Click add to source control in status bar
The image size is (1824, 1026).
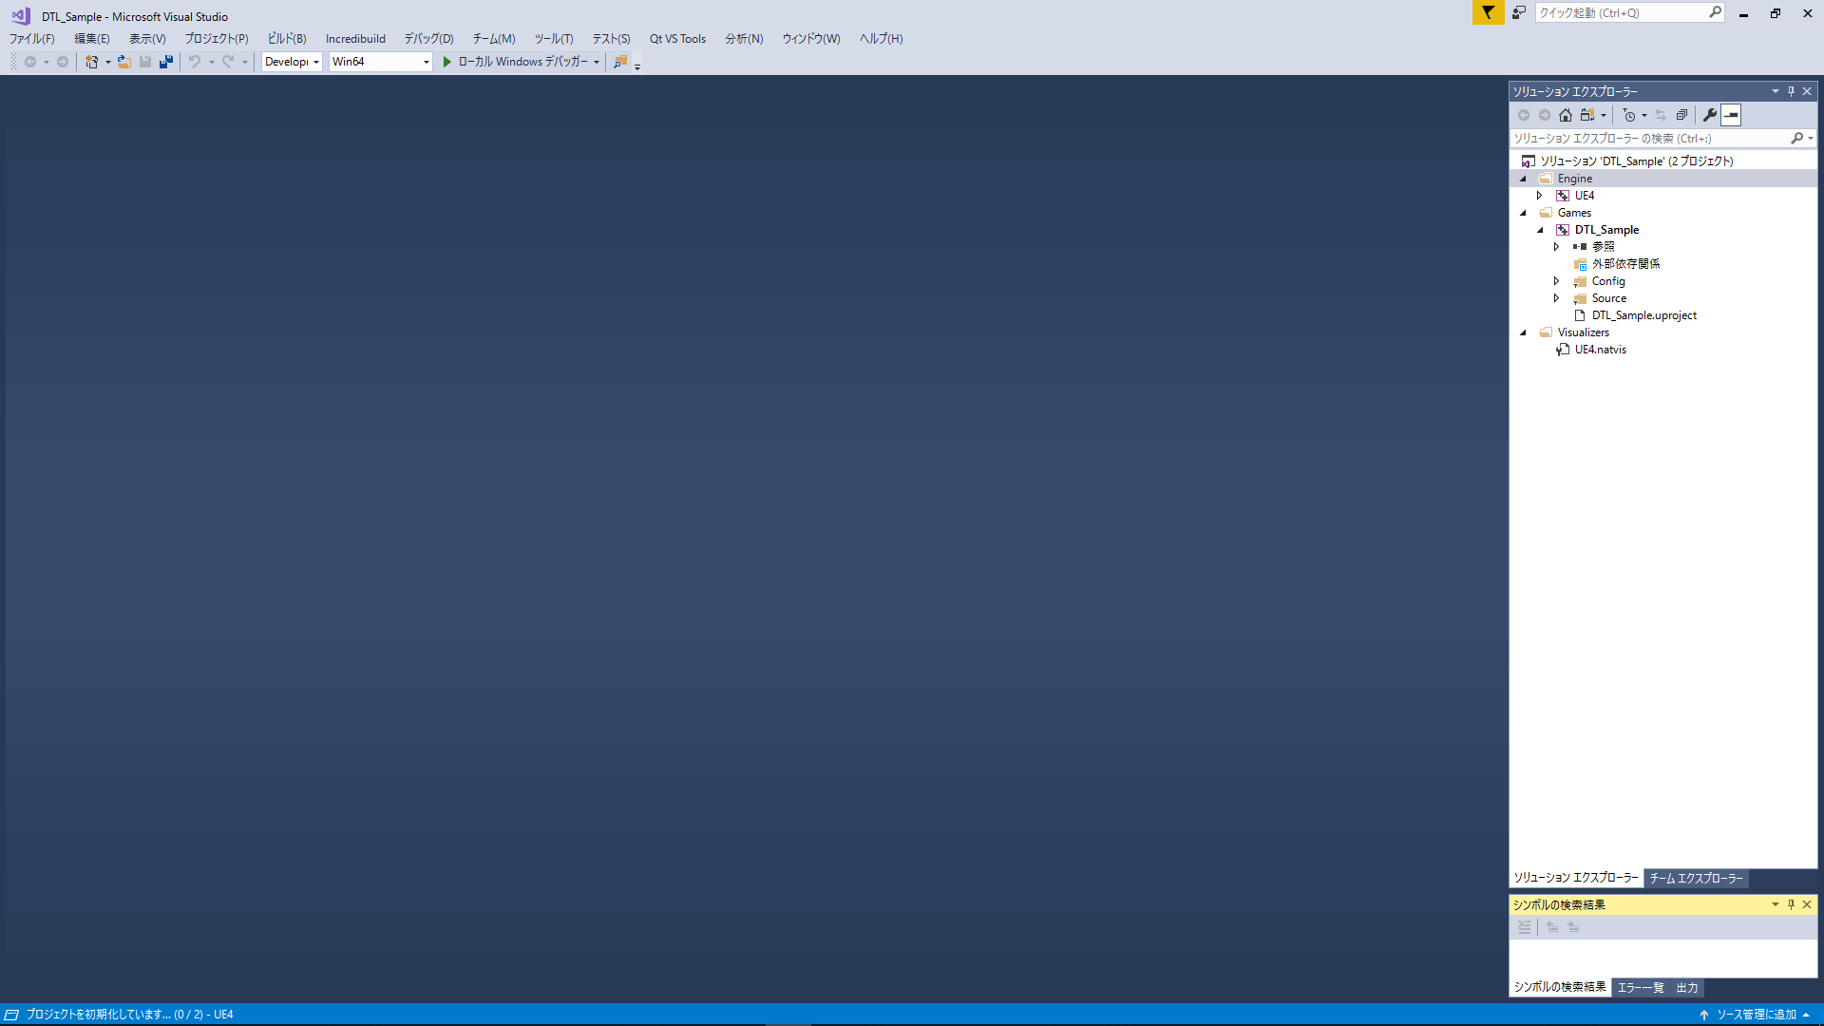point(1756,1015)
